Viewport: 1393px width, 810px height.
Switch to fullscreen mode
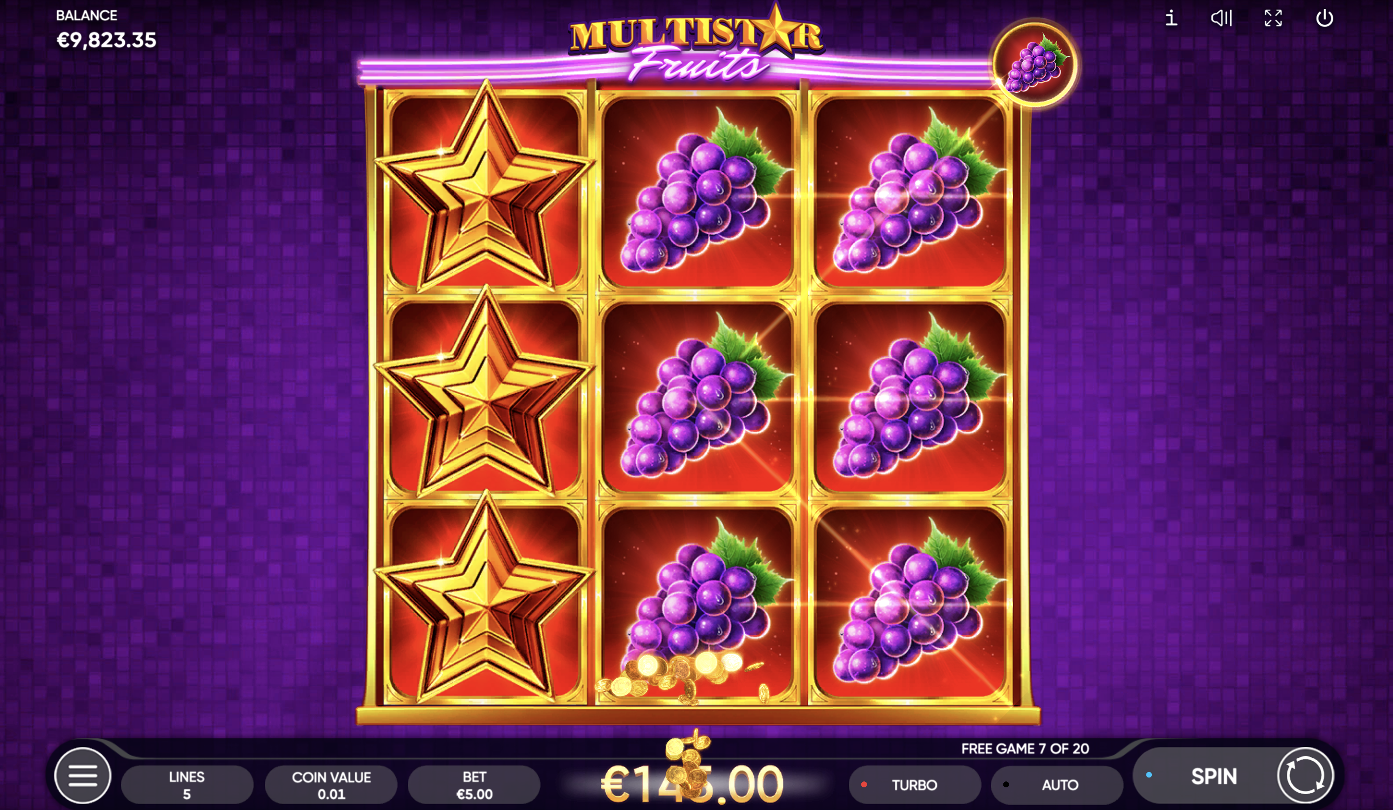point(1273,18)
